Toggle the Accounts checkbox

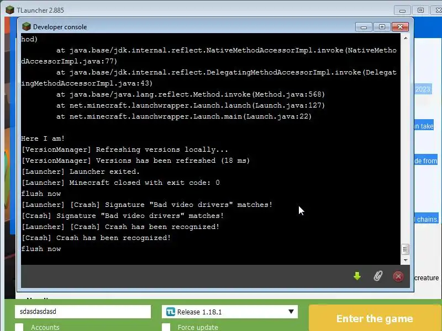(19, 327)
